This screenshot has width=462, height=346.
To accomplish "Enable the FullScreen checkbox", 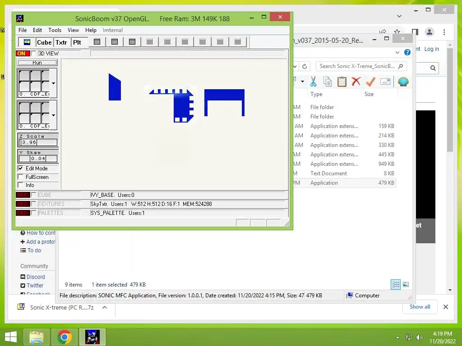I will 21,177.
